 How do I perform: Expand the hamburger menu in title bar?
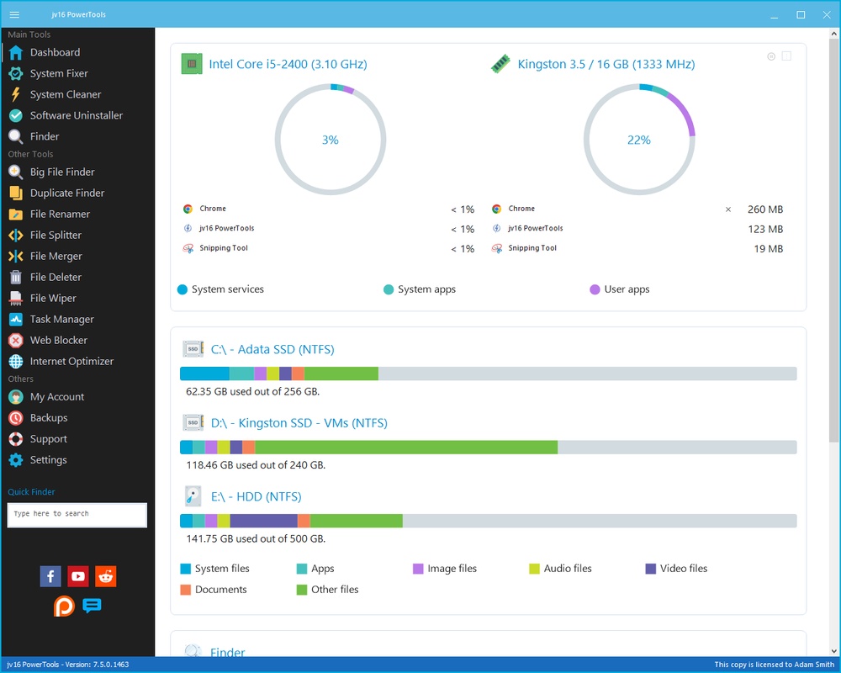pyautogui.click(x=14, y=14)
